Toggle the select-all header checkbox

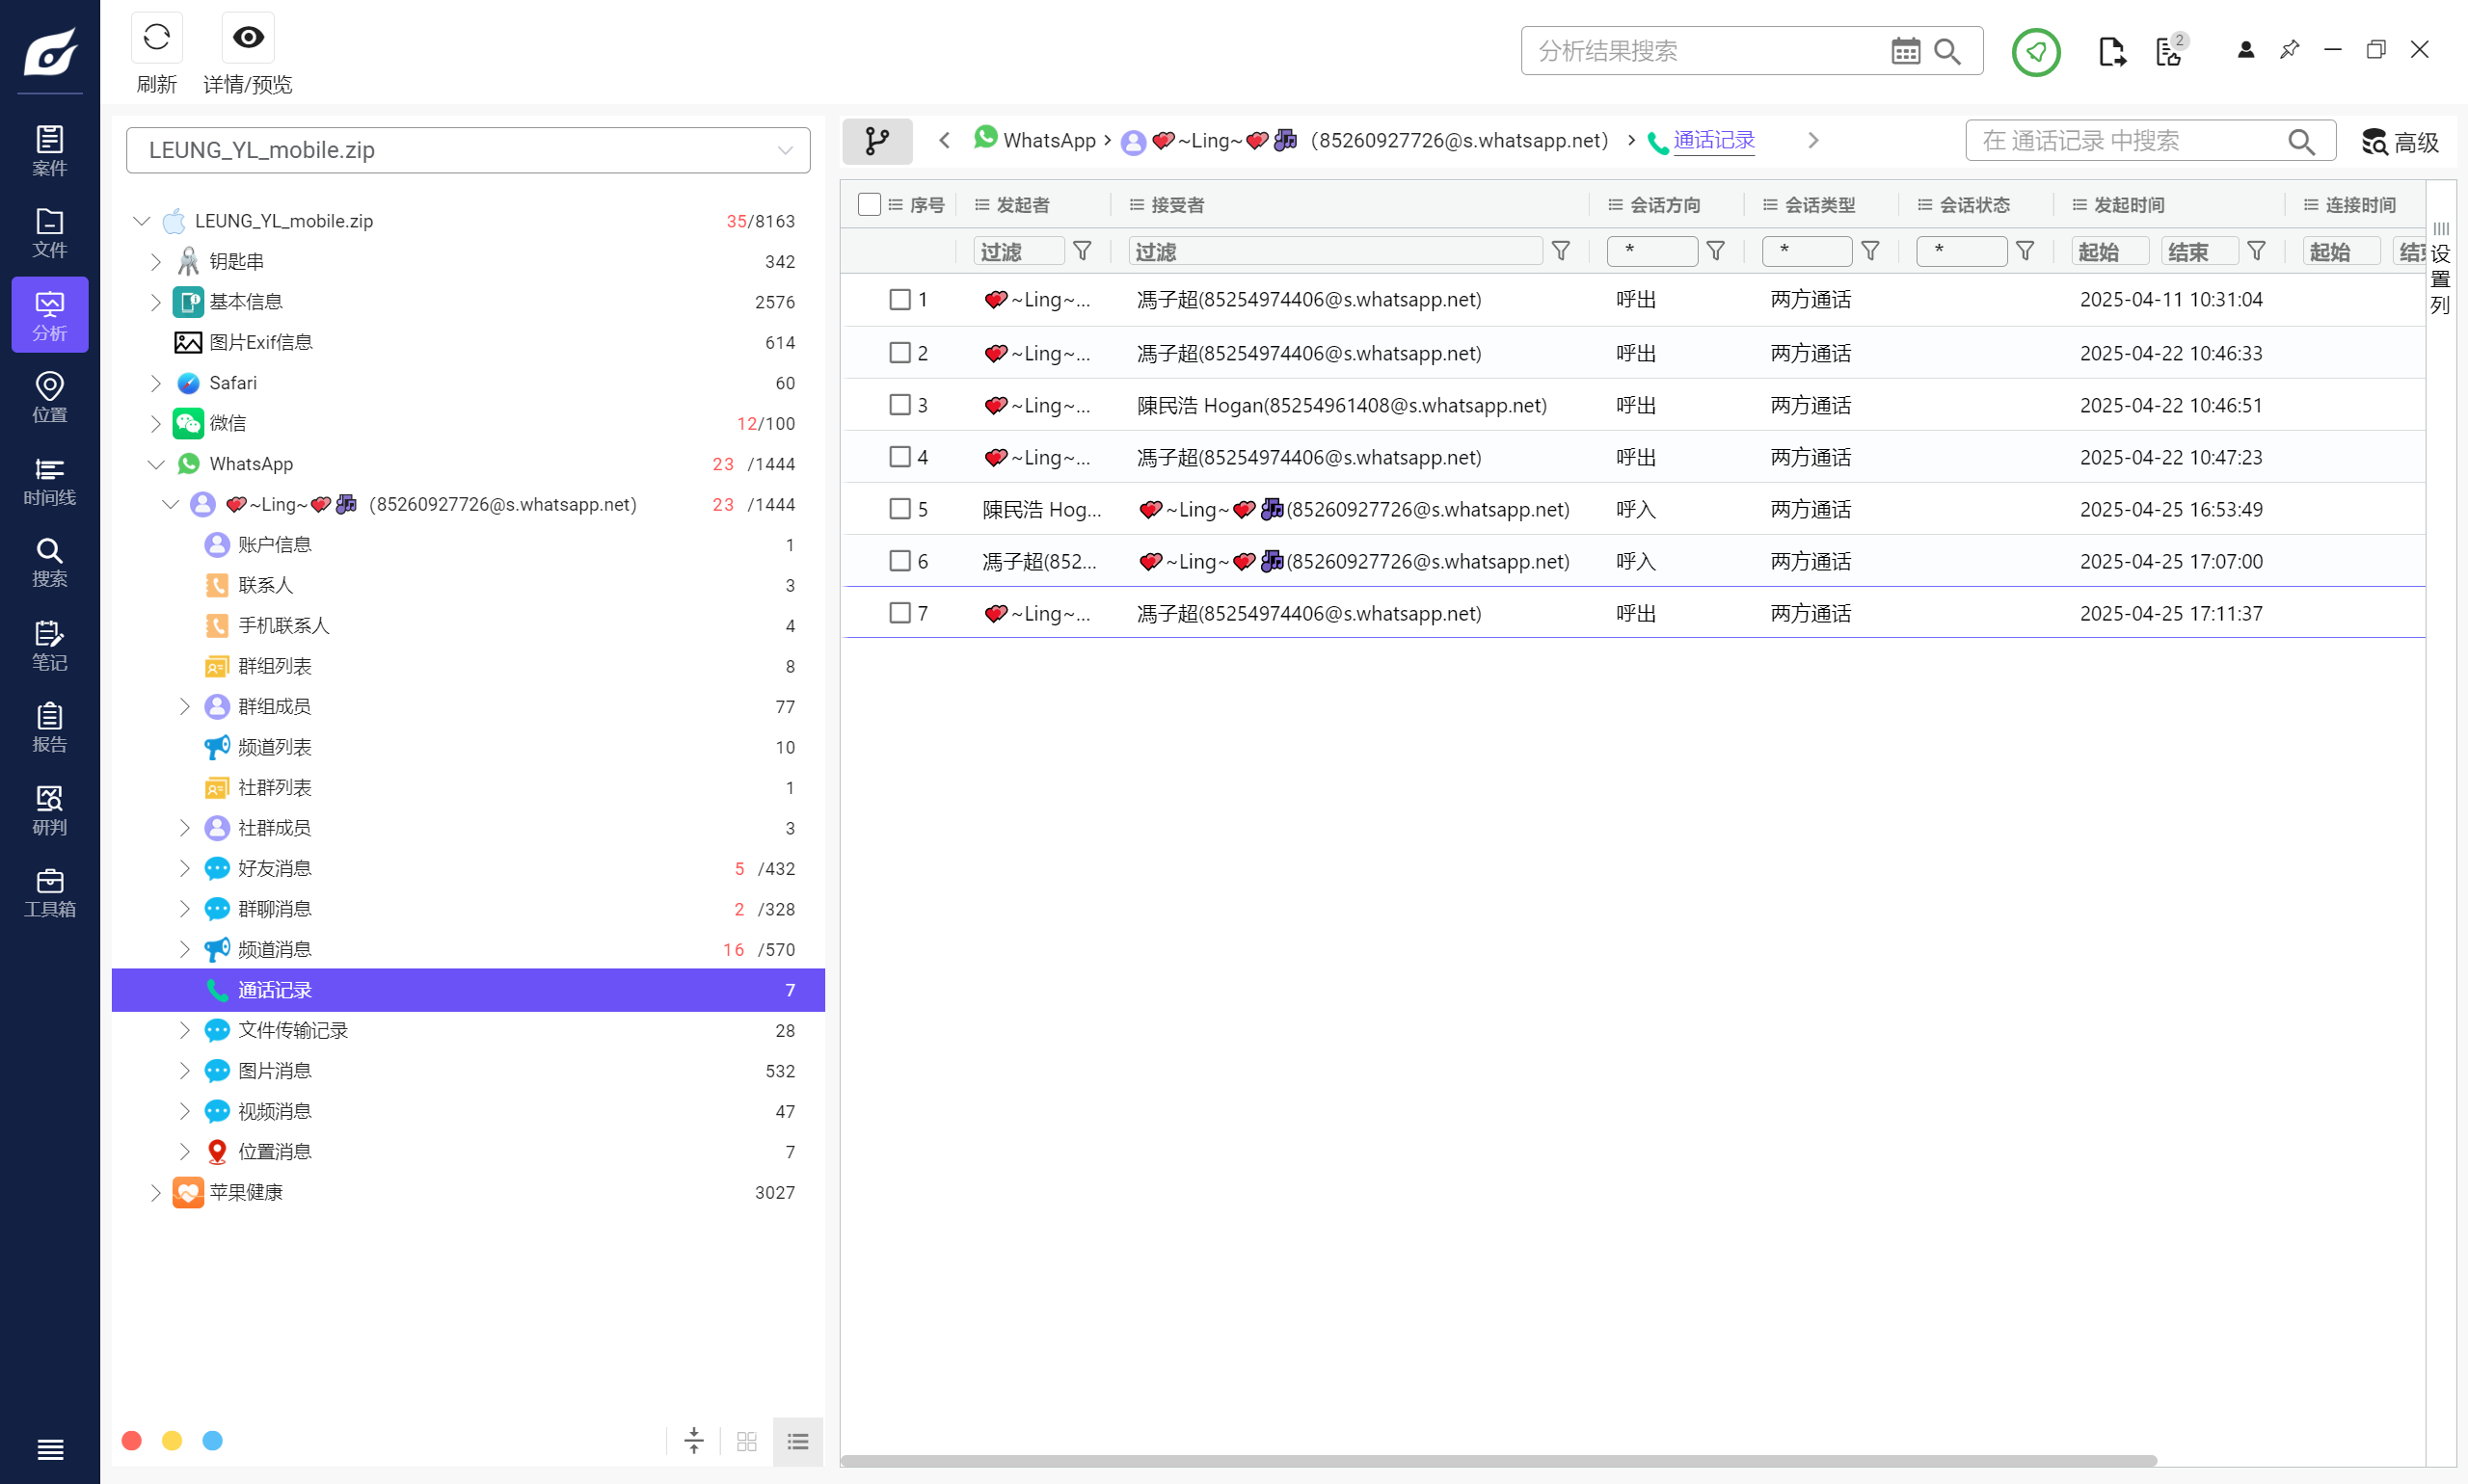pos(870,205)
